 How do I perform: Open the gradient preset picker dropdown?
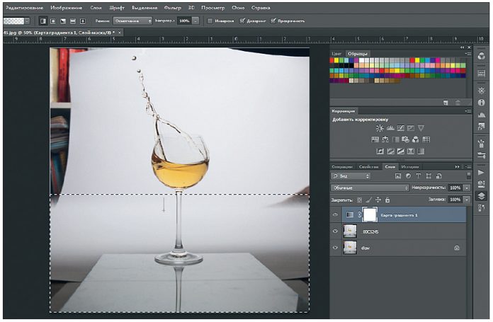click(27, 21)
